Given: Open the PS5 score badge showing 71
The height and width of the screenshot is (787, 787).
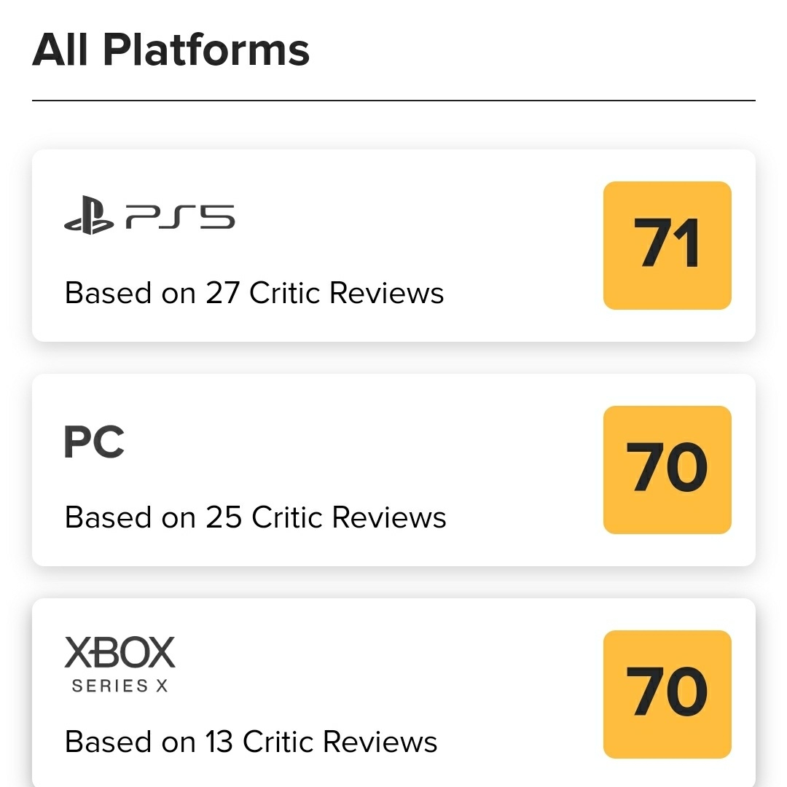Looking at the screenshot, I should point(667,245).
